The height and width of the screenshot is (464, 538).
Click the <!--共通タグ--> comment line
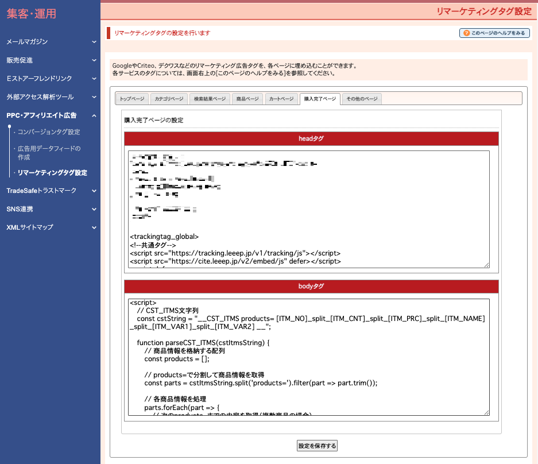153,245
